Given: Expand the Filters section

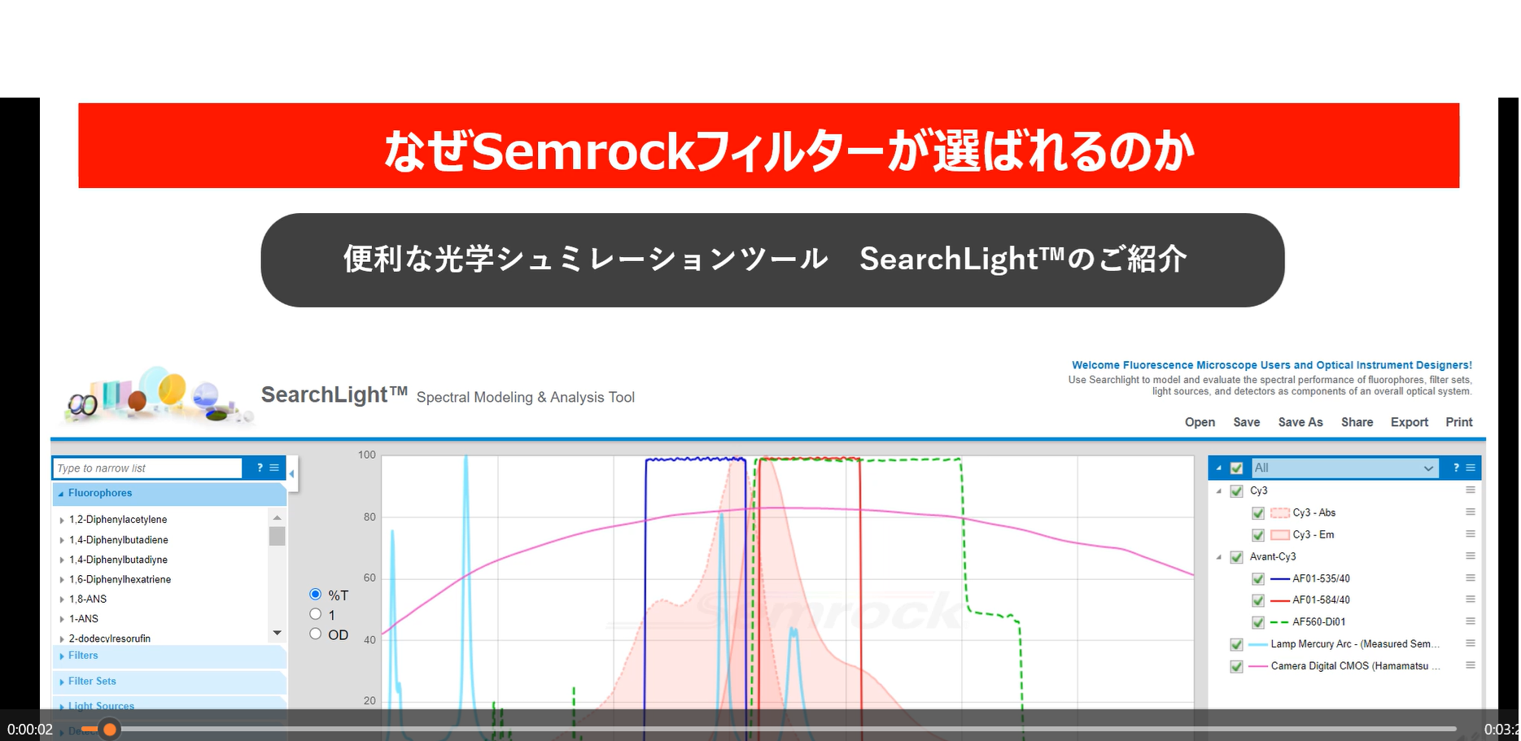Looking at the screenshot, I should (x=82, y=656).
